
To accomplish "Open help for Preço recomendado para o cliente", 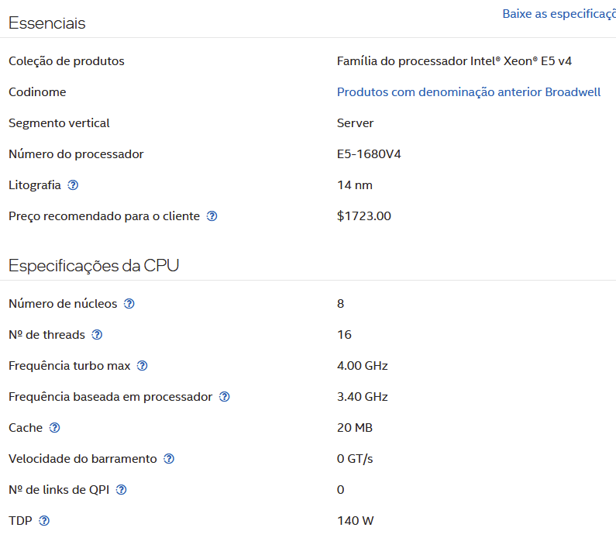I will 212,216.
